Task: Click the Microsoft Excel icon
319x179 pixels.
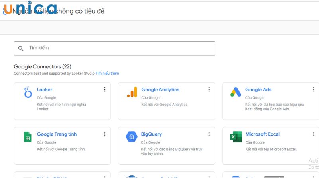Action: click(x=236, y=137)
